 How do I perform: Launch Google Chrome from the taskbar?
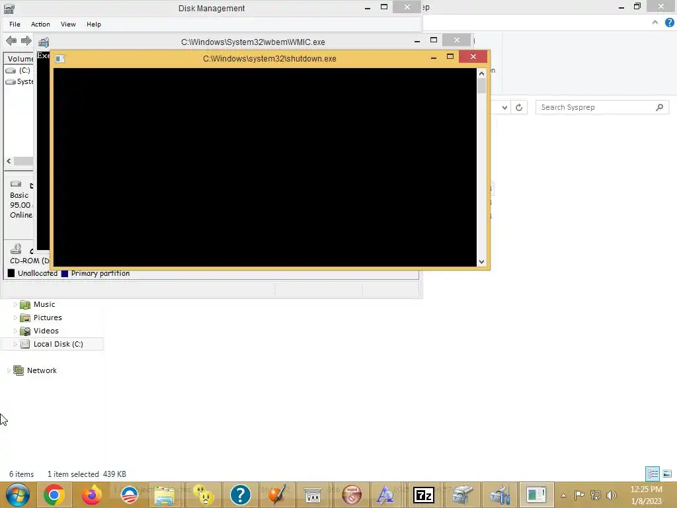pyautogui.click(x=54, y=495)
